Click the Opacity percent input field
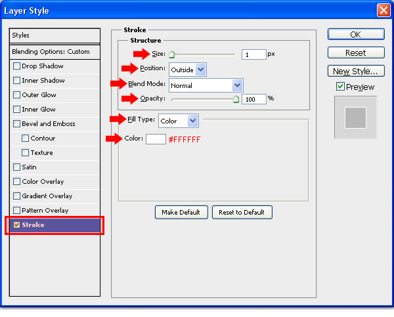 [253, 99]
